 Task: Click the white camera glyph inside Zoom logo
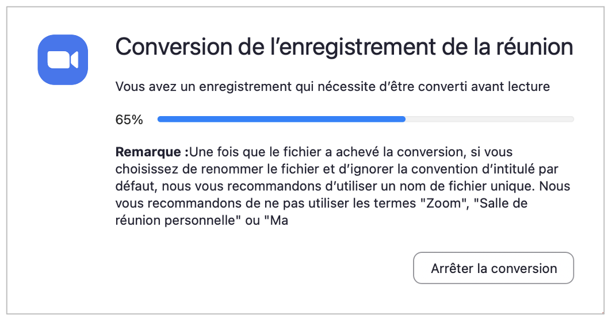click(62, 60)
